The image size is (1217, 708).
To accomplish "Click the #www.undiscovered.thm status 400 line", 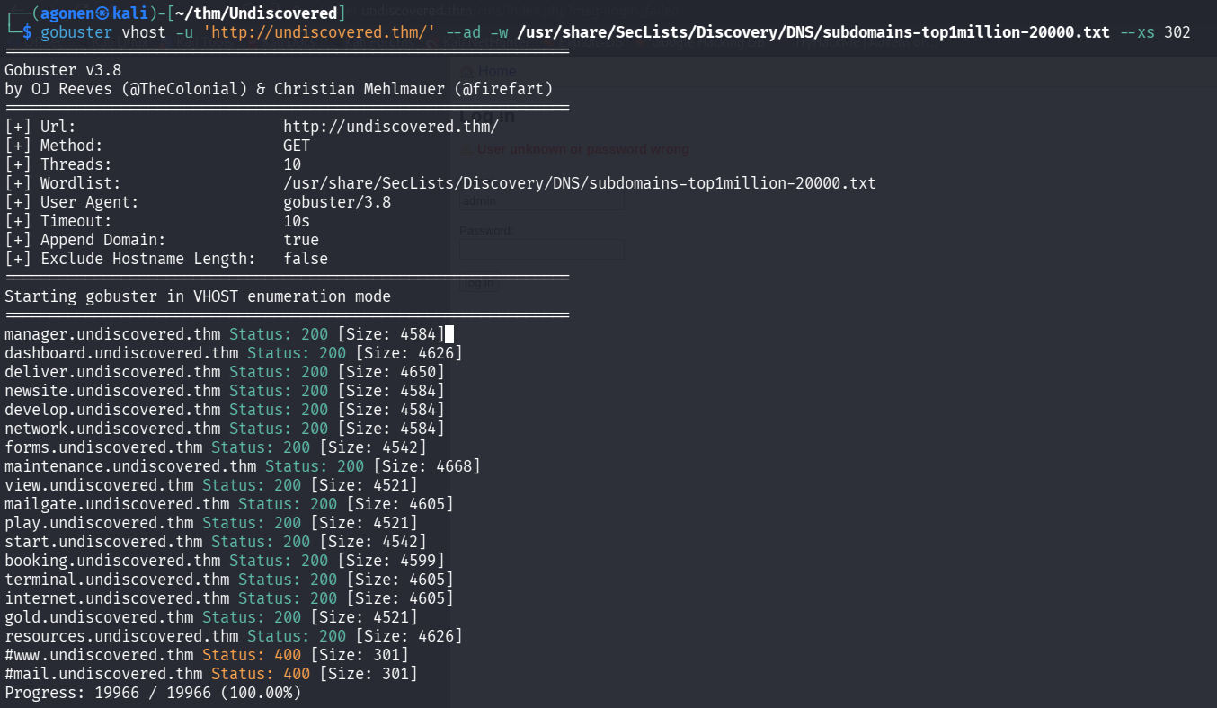I will (99, 655).
